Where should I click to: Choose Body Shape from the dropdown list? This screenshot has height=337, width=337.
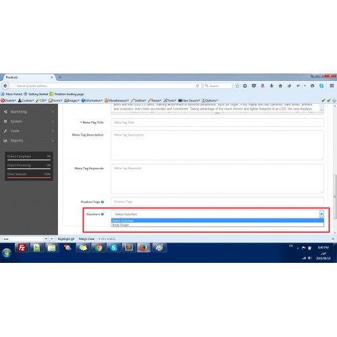pos(218,224)
